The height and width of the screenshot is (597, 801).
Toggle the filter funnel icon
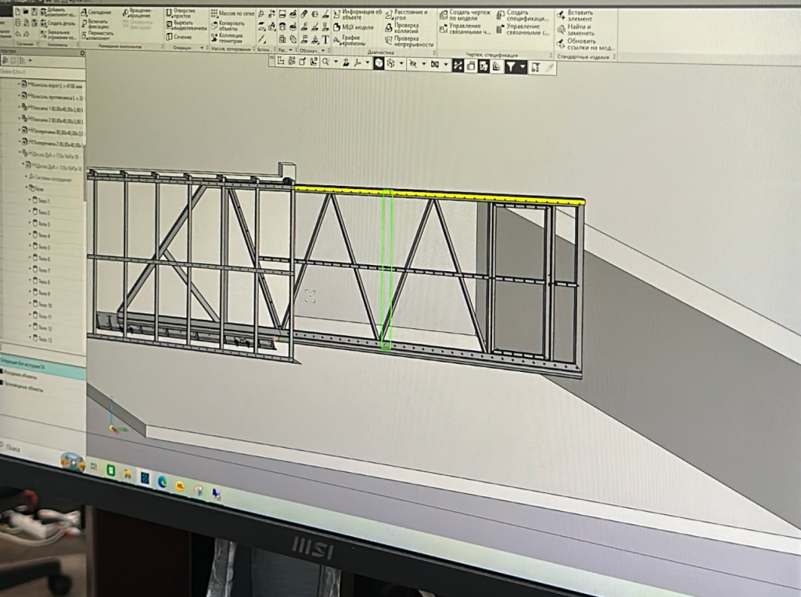[511, 66]
